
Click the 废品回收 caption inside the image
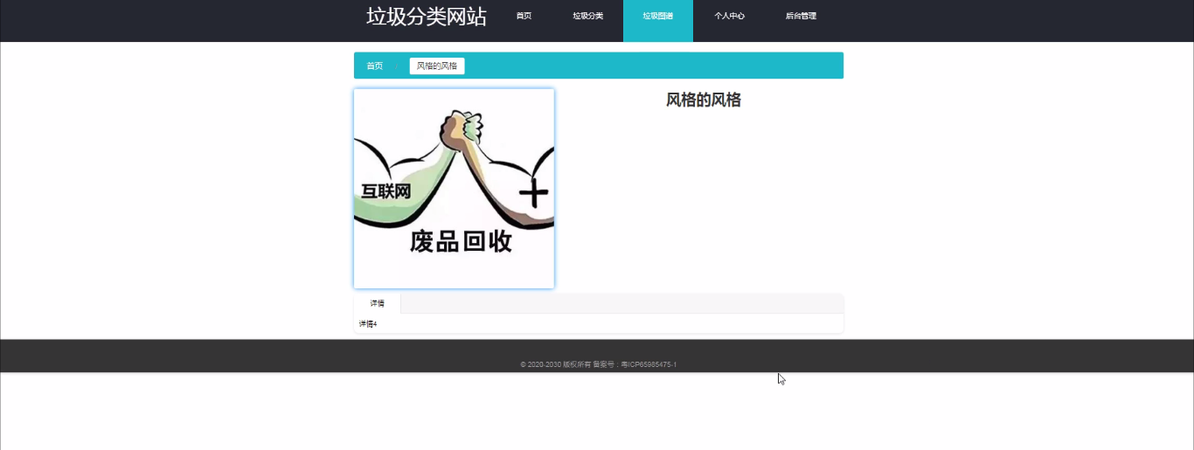pos(461,242)
